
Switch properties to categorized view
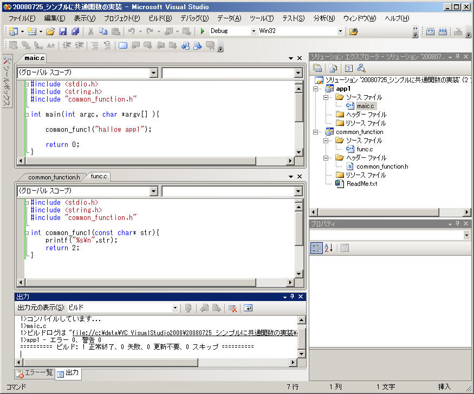(x=317, y=248)
